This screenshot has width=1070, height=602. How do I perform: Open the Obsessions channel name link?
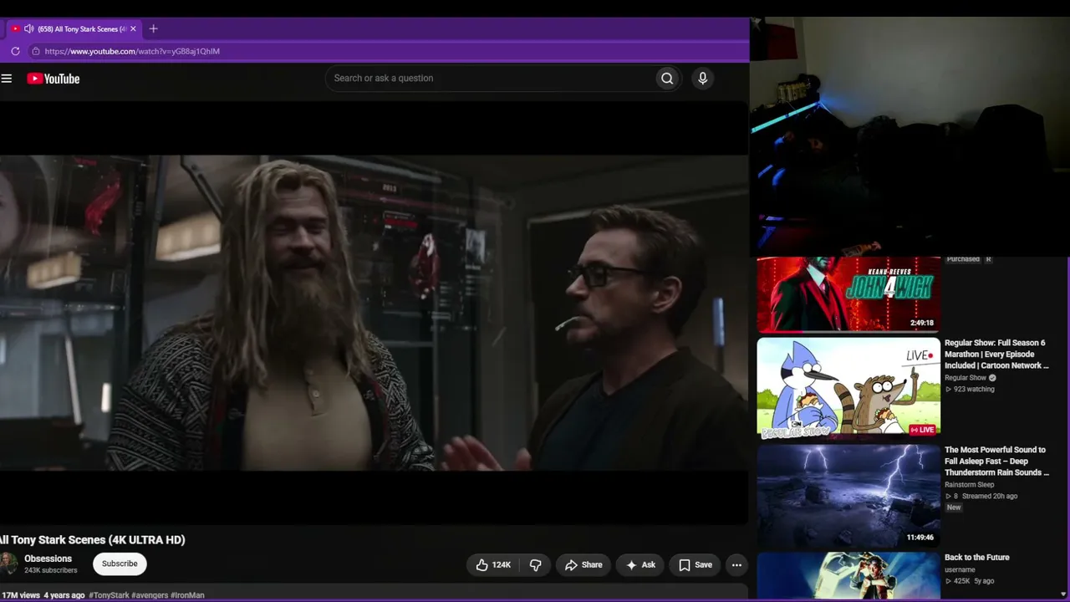pos(48,559)
